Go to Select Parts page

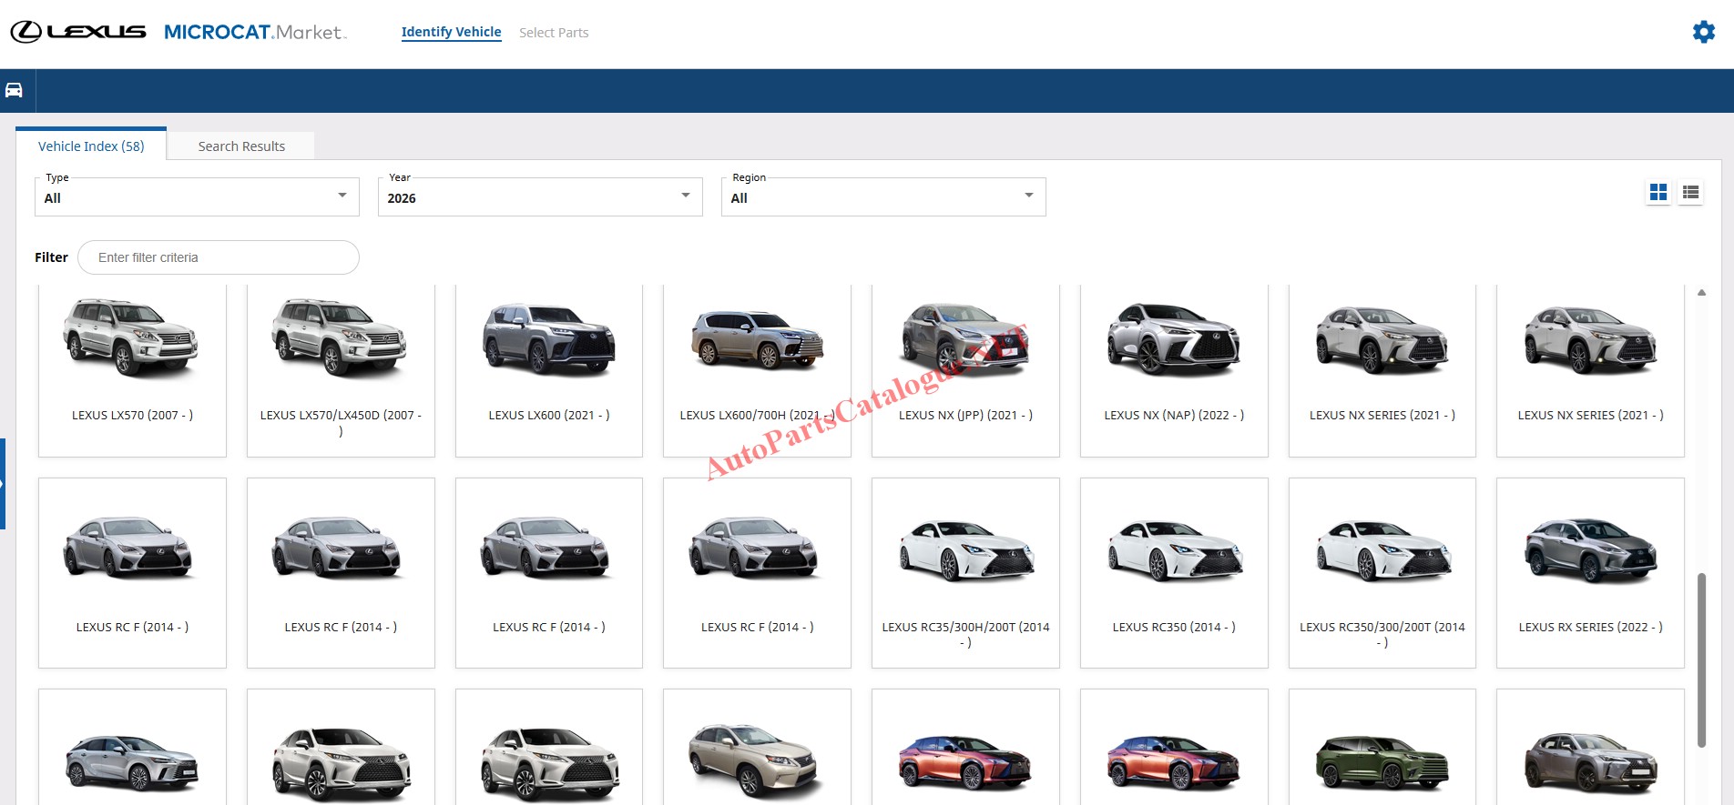click(554, 33)
